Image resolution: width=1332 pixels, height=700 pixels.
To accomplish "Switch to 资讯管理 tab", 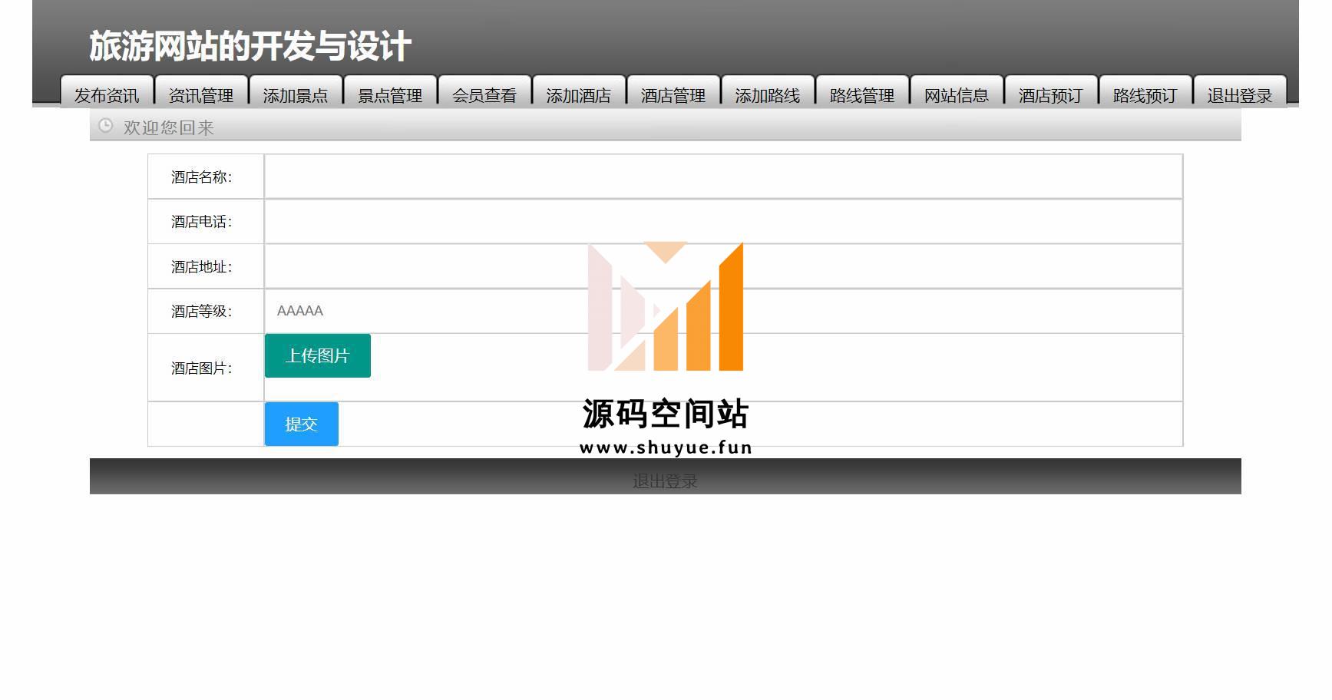I will tap(202, 92).
